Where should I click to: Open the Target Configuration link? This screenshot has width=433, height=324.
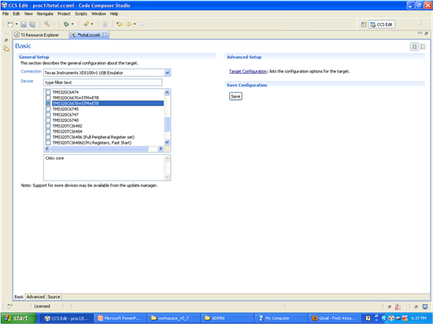point(248,72)
